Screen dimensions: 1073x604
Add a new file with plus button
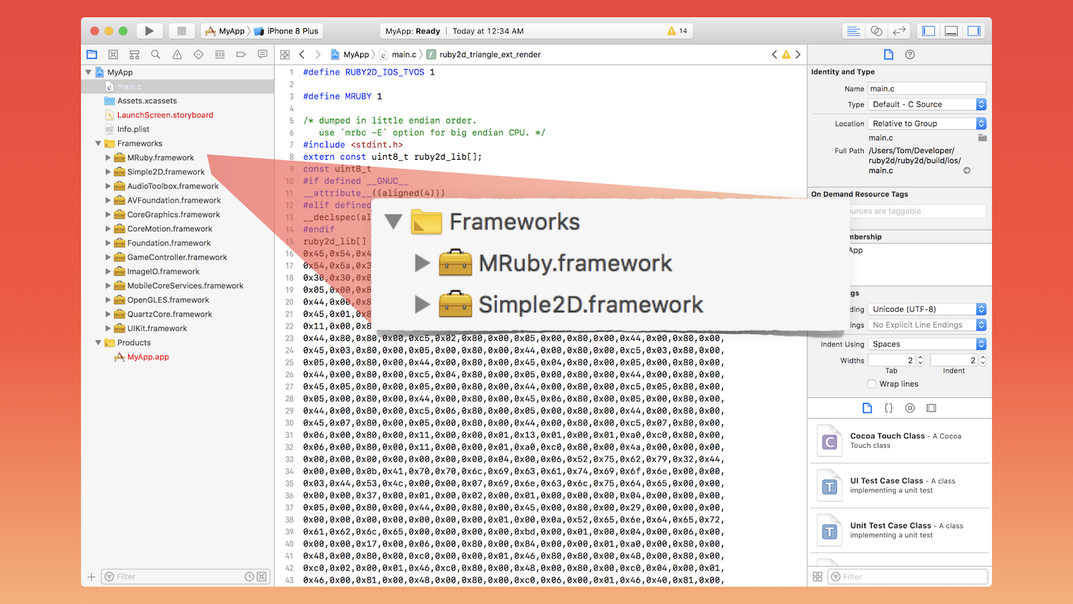click(91, 576)
